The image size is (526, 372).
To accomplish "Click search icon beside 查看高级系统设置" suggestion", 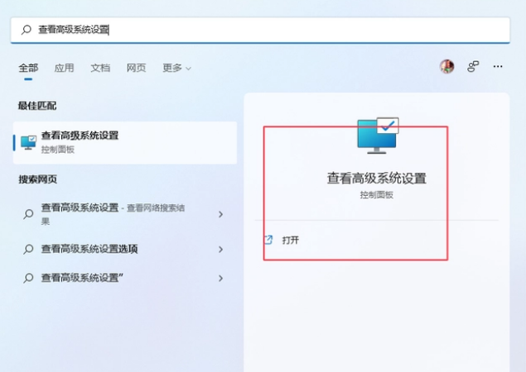I will [x=28, y=278].
